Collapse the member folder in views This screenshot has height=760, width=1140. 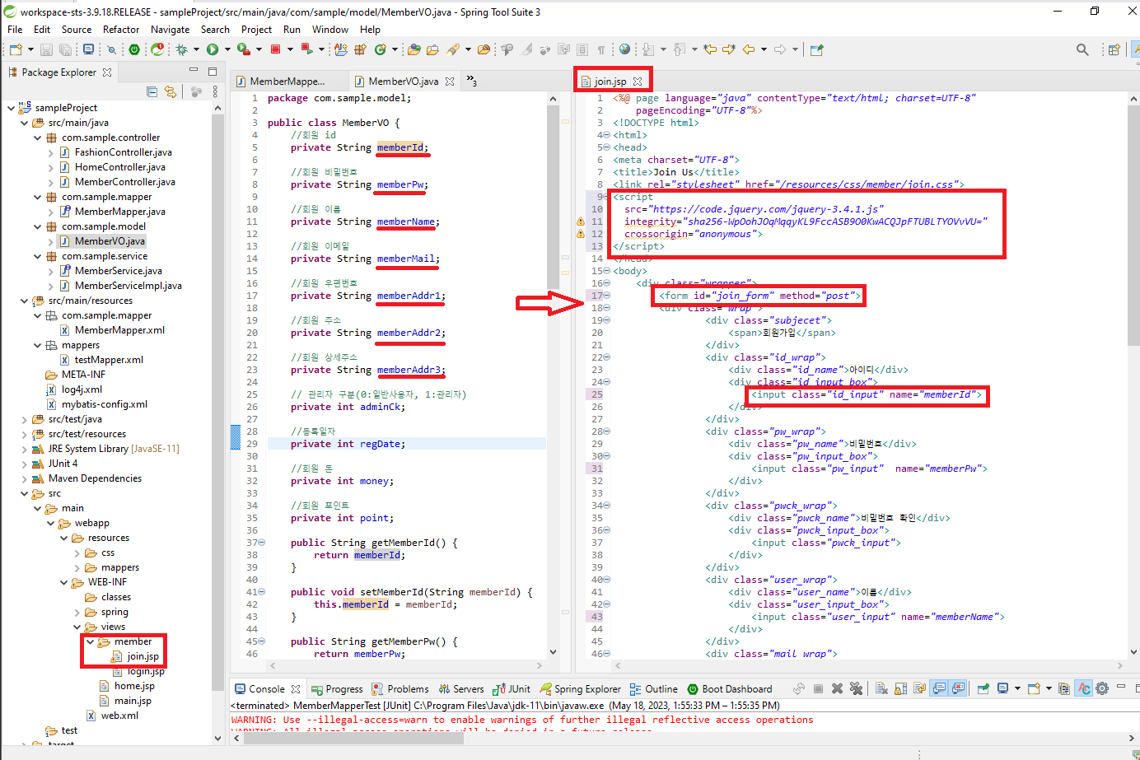[90, 641]
